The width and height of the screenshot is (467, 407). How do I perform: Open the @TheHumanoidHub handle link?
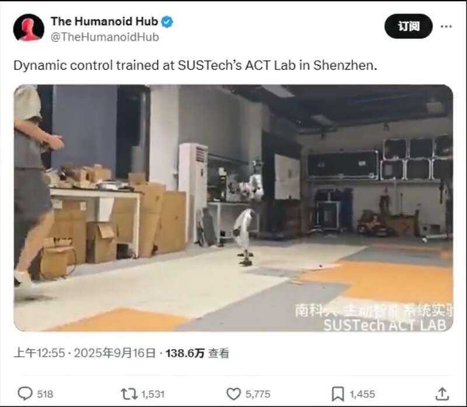[x=105, y=37]
